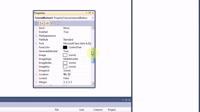Click the Image property empty swatch
Screen dimensions: 200x112
click(x=65, y=55)
